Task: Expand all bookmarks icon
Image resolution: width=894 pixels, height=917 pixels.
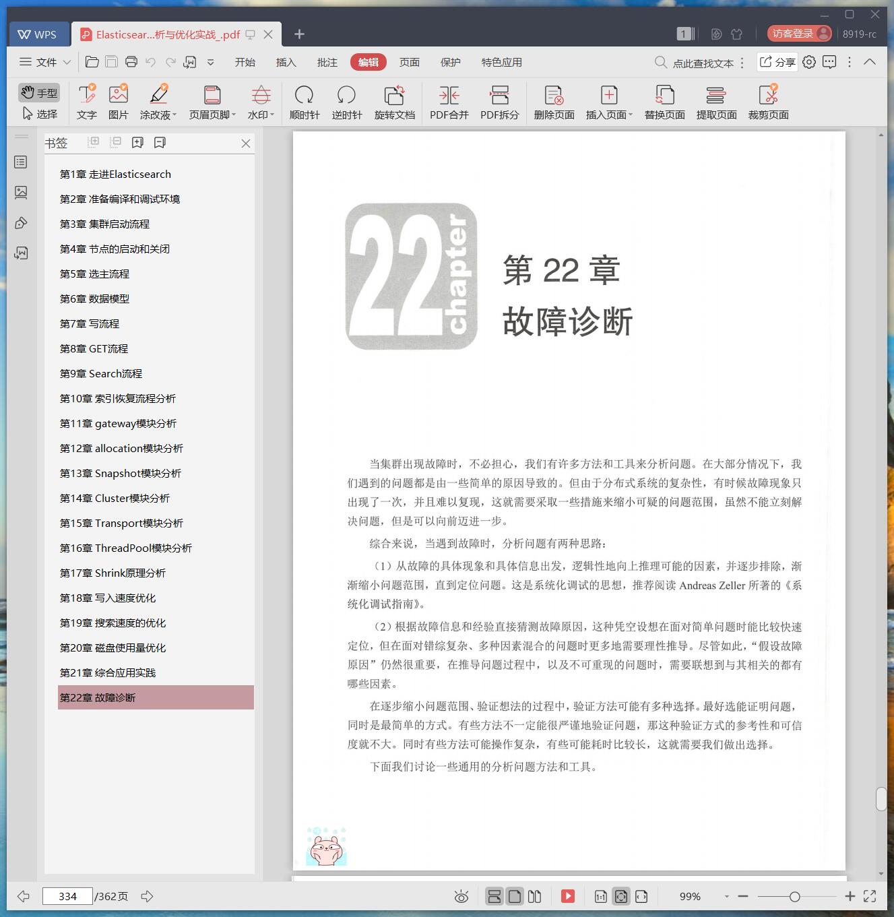Action: pyautogui.click(x=94, y=142)
